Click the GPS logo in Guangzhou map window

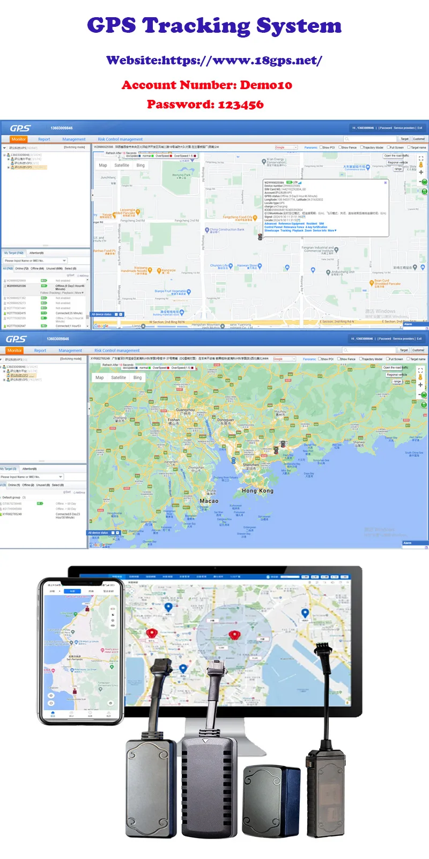[x=16, y=339]
